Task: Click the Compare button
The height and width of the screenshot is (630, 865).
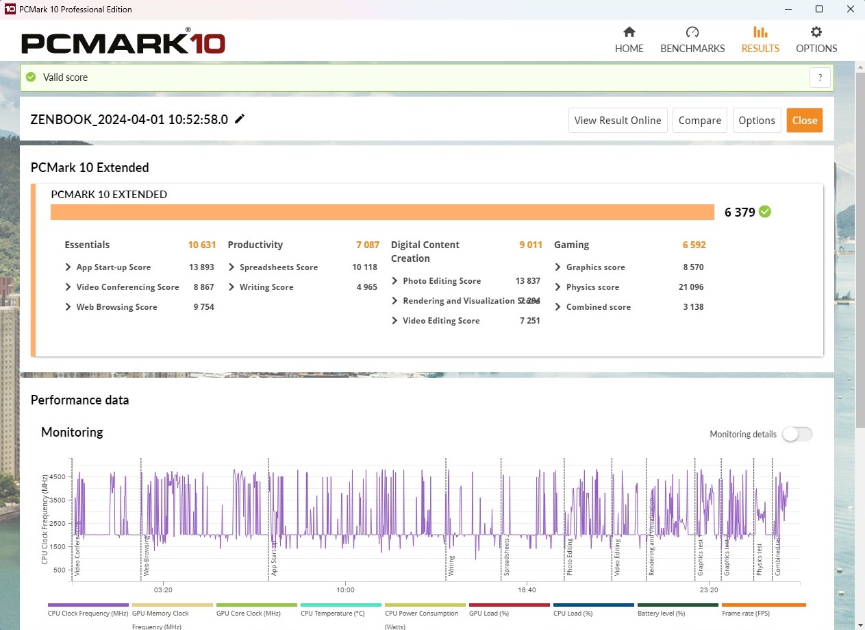Action: tap(699, 120)
